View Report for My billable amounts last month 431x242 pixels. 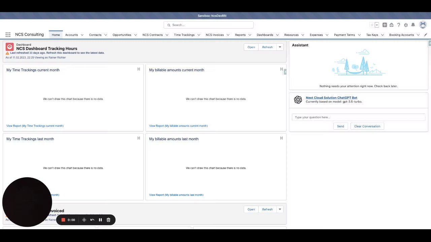(176, 195)
